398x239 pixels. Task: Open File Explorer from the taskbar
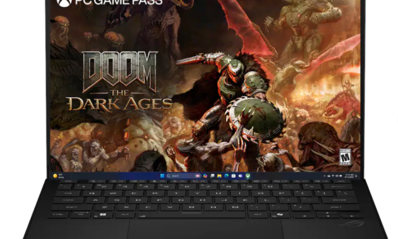pyautogui.click(x=219, y=175)
